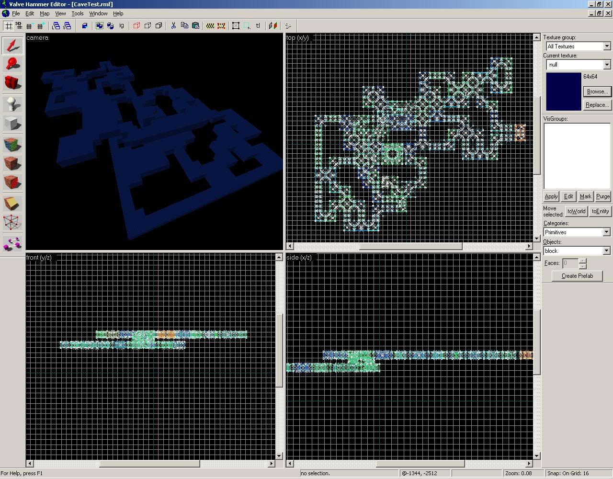Viewport: 613px width, 479px height.
Task: Select the Selection tool arrow
Action: click(12, 46)
